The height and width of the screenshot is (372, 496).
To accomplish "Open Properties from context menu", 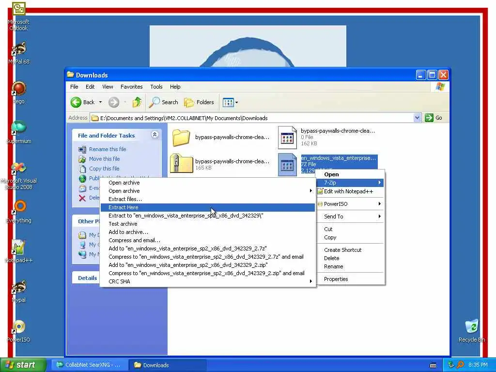I will point(350,279).
